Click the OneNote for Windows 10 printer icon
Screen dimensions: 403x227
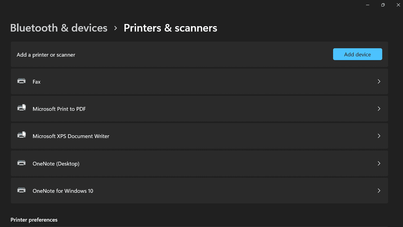click(21, 190)
